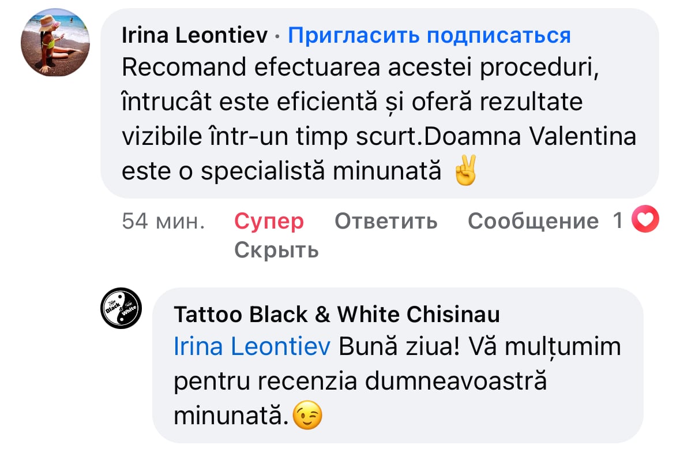Image resolution: width=680 pixels, height=456 pixels.
Task: Click the red heart reaction icon
Action: tap(645, 219)
